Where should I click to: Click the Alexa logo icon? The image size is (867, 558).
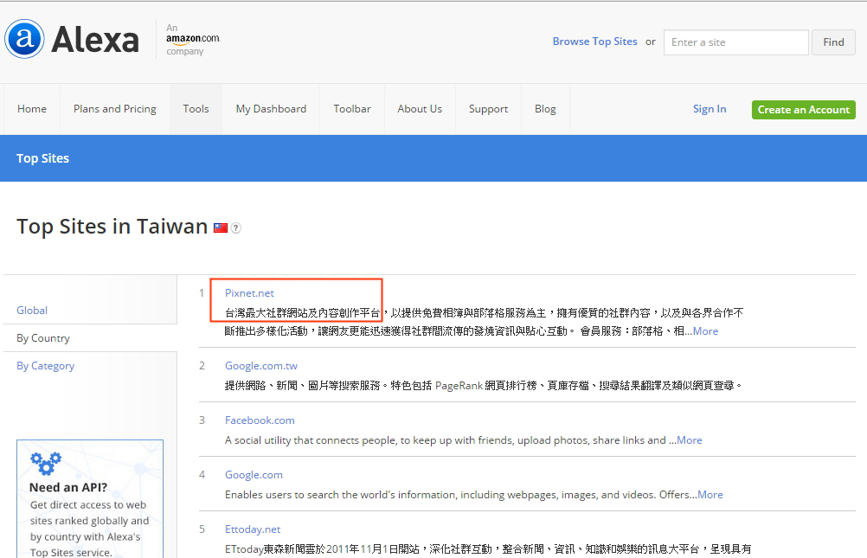point(24,40)
